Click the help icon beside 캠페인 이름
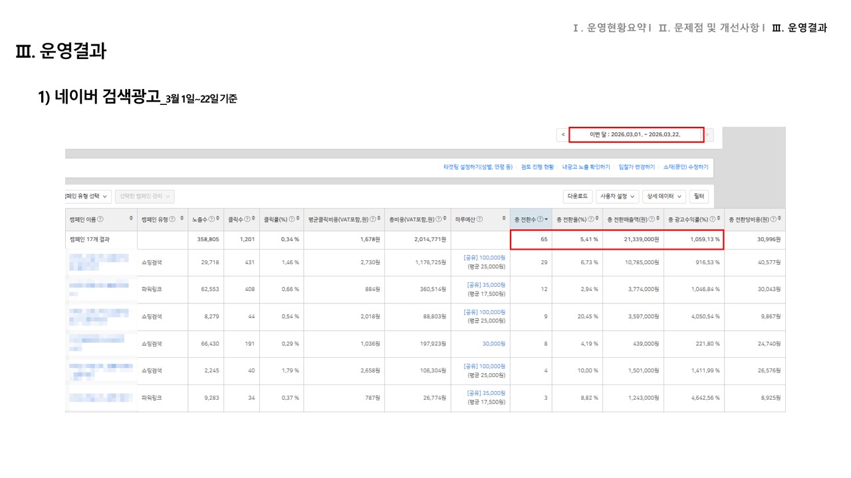 (100, 220)
